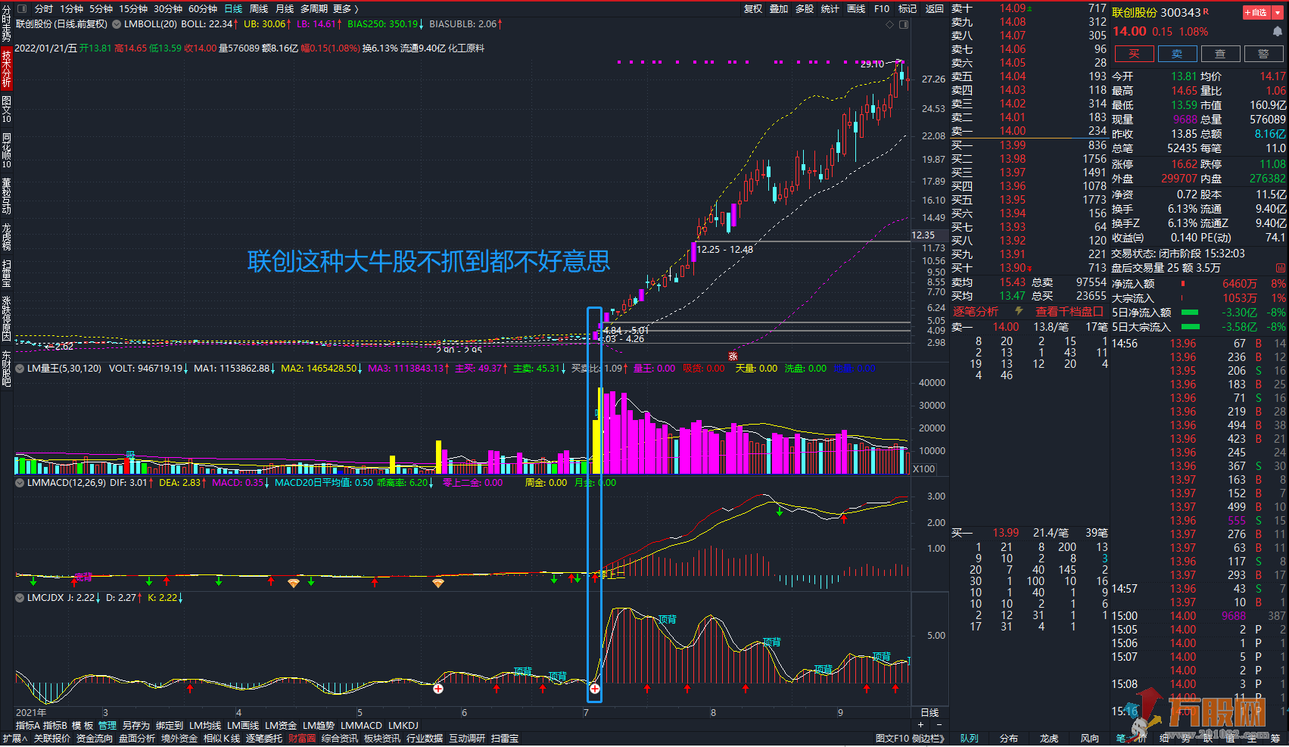
Task: Open 多周期 view
Action: 314,9
